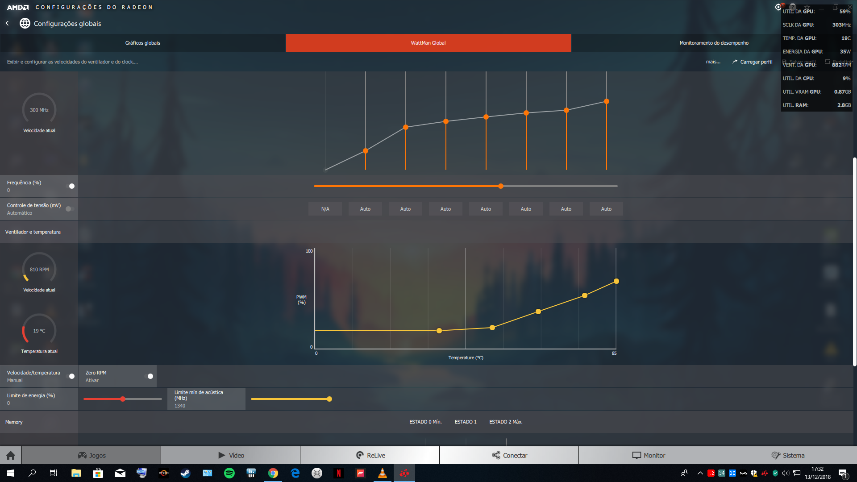The height and width of the screenshot is (482, 857).
Task: Open the Conectar section
Action: [x=509, y=455]
